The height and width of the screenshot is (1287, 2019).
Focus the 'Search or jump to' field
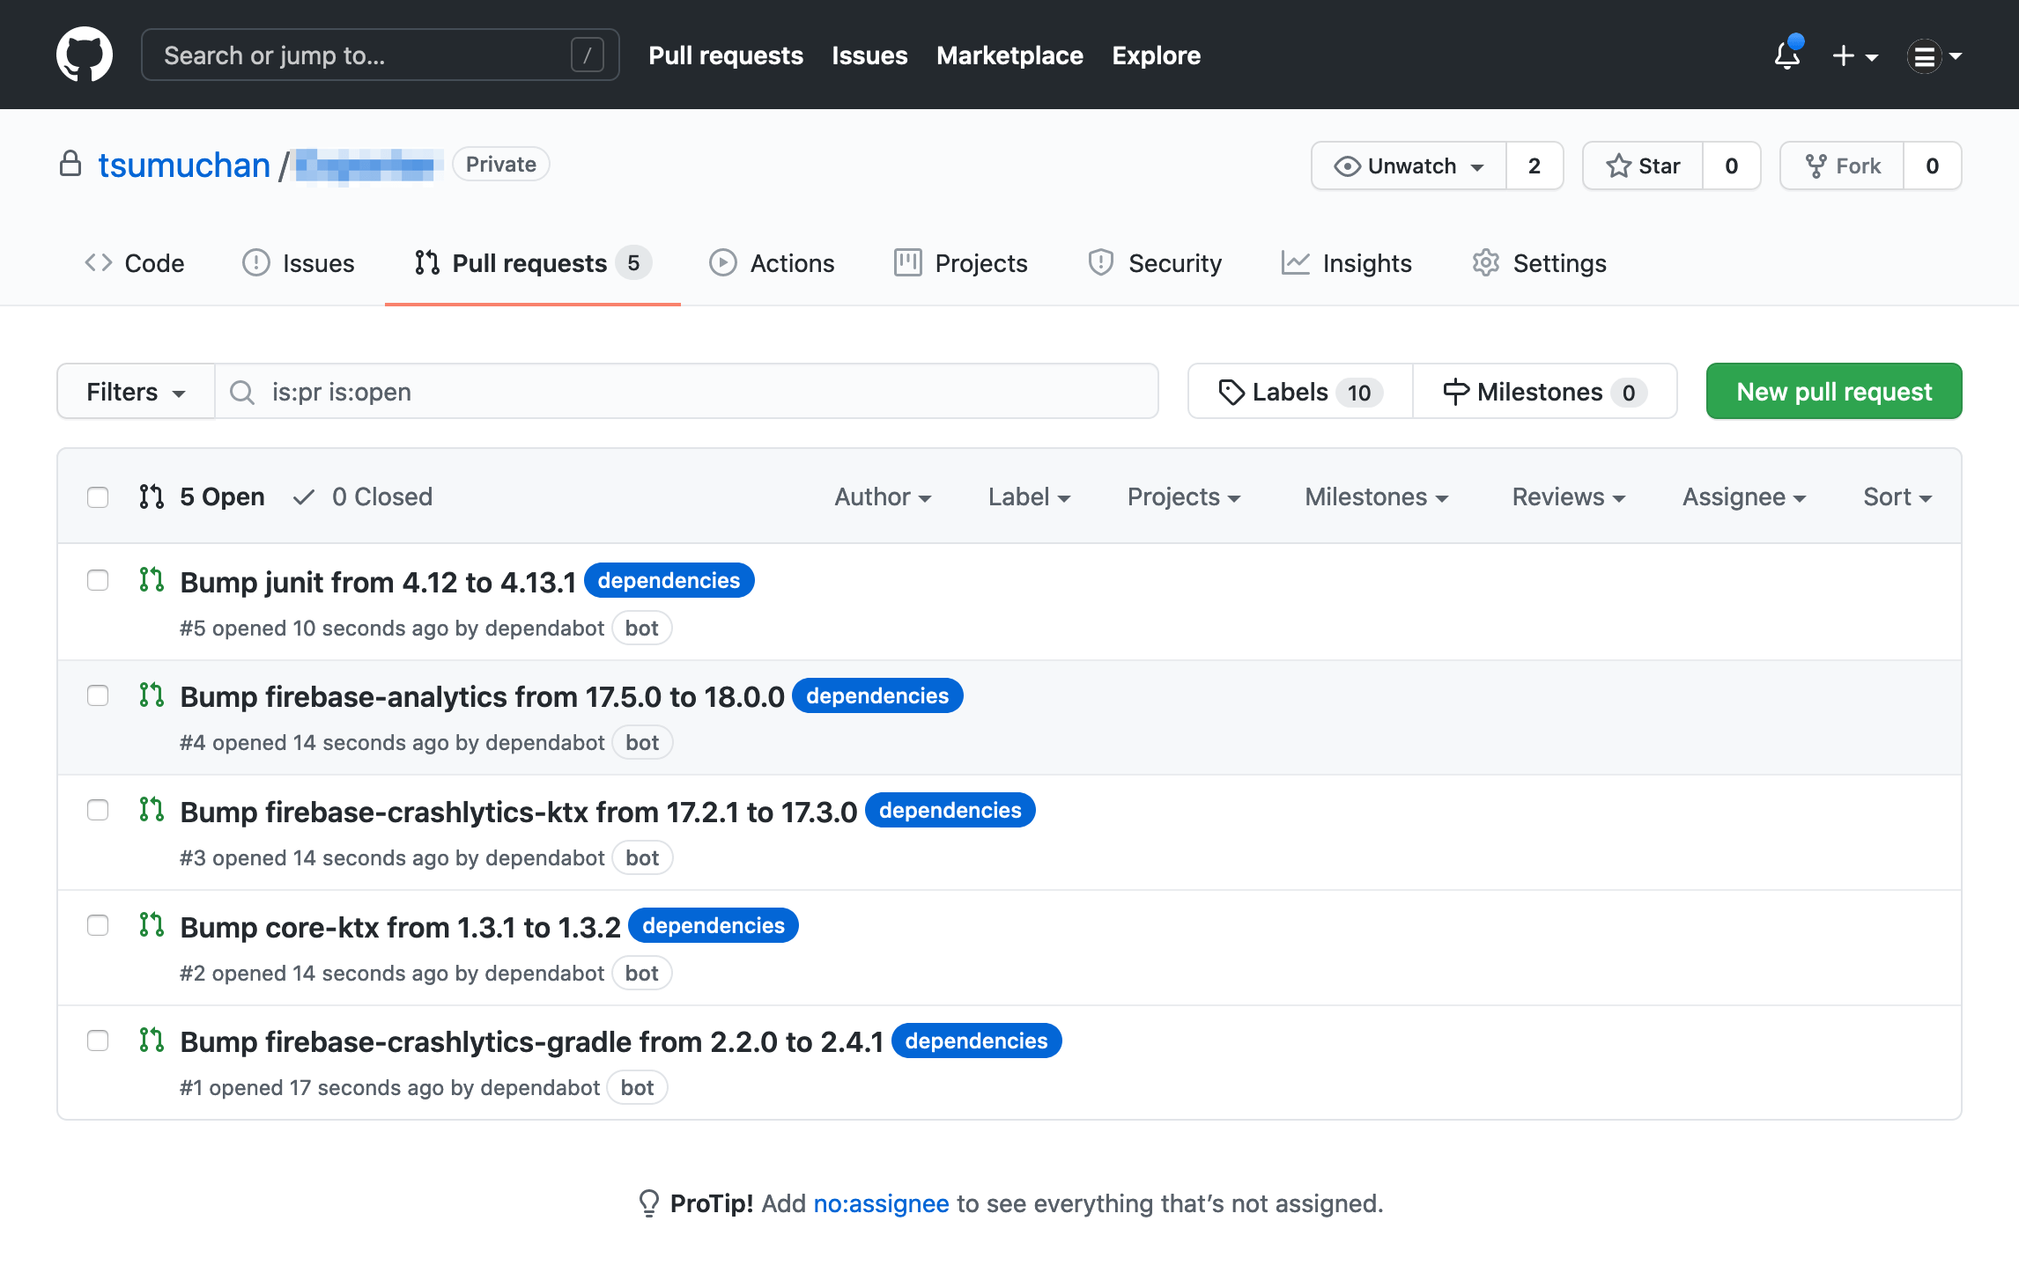[x=380, y=55]
